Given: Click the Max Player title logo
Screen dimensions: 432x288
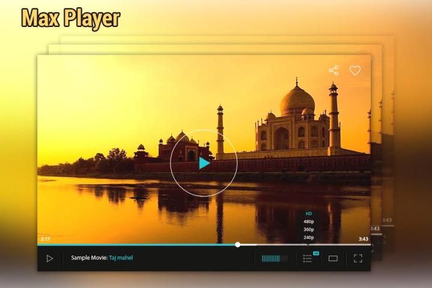Looking at the screenshot, I should [x=70, y=18].
